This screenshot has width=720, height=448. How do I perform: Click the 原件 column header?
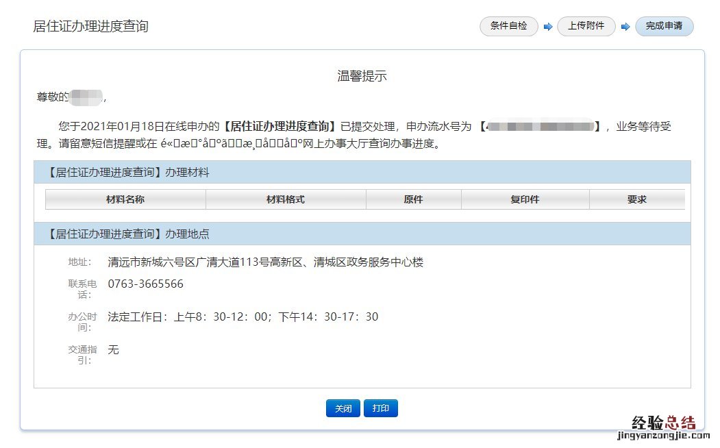point(414,199)
